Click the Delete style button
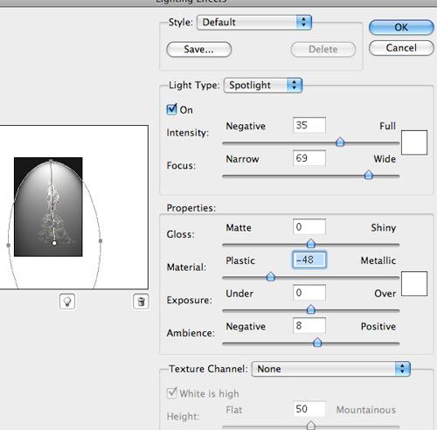The height and width of the screenshot is (430, 437). [x=323, y=49]
